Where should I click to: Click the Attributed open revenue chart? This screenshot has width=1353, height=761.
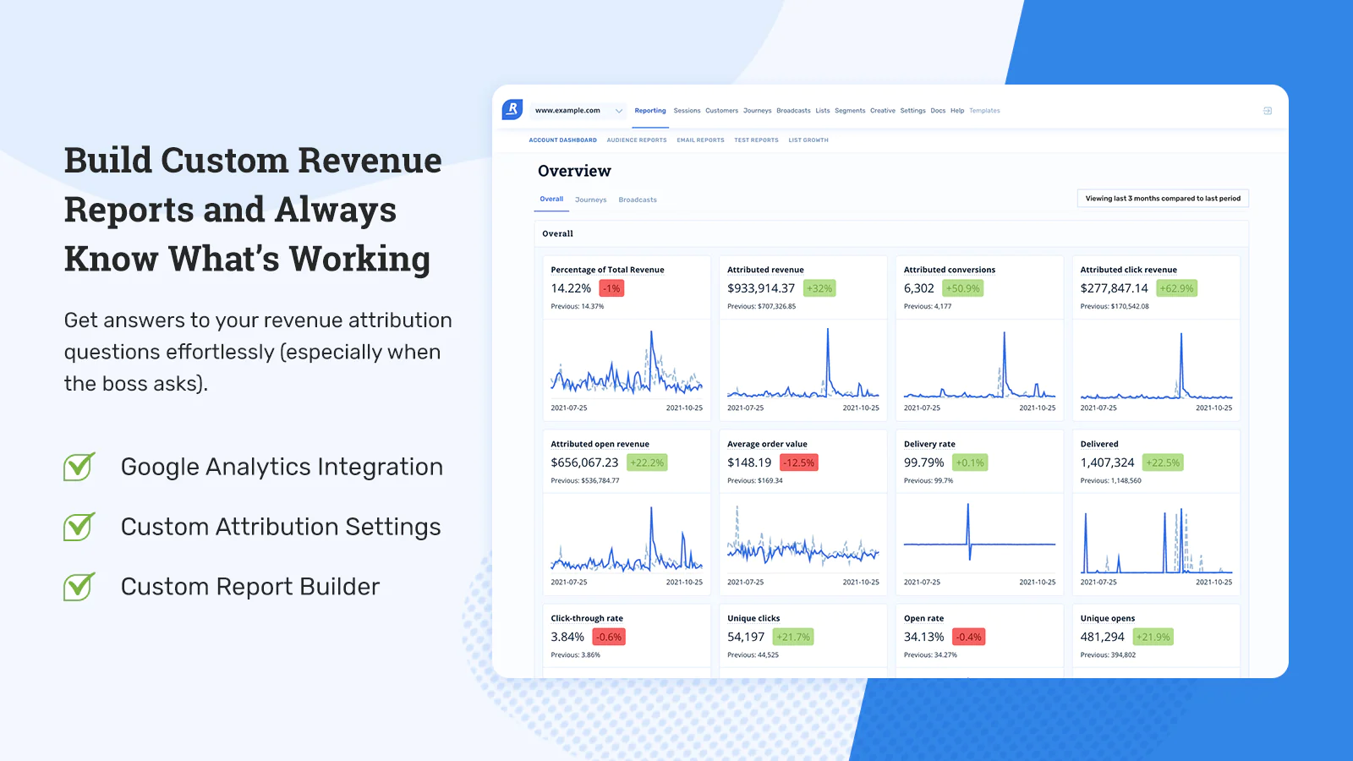coord(627,538)
